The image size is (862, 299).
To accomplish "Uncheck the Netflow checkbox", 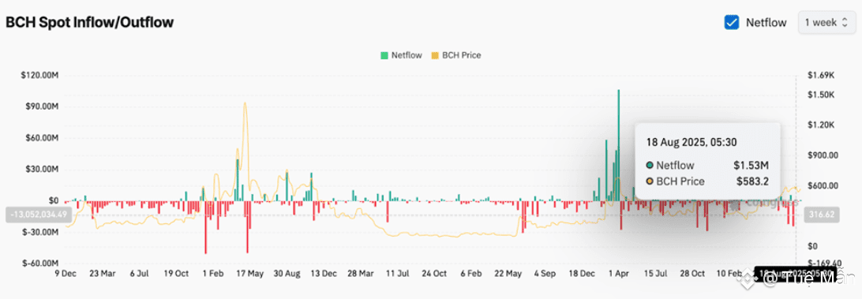I will pyautogui.click(x=732, y=23).
